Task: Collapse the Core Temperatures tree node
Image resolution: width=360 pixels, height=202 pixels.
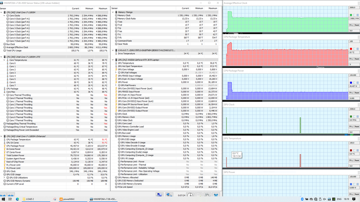Action: 4,60
